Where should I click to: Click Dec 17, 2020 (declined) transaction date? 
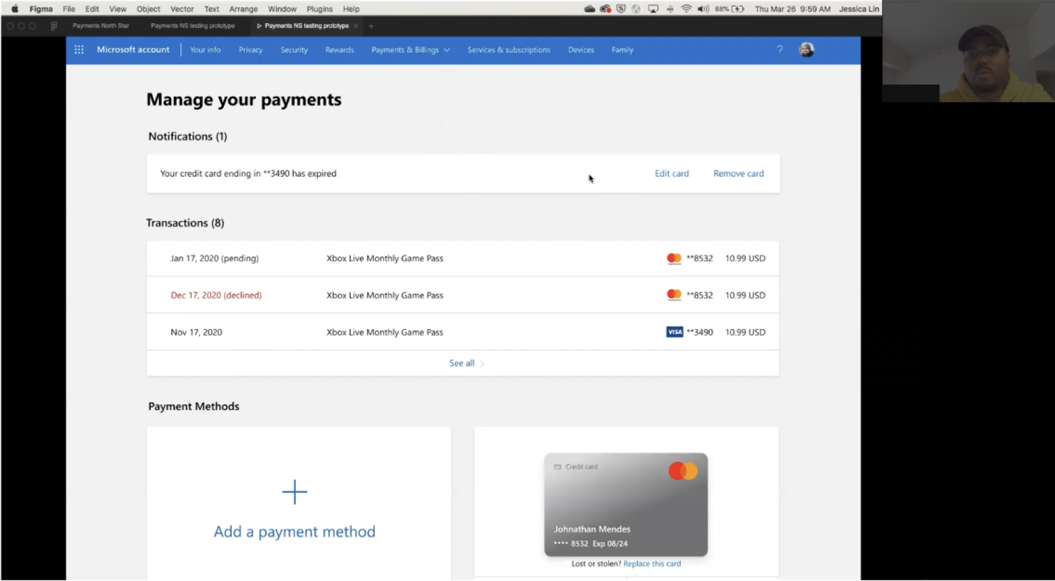[216, 295]
